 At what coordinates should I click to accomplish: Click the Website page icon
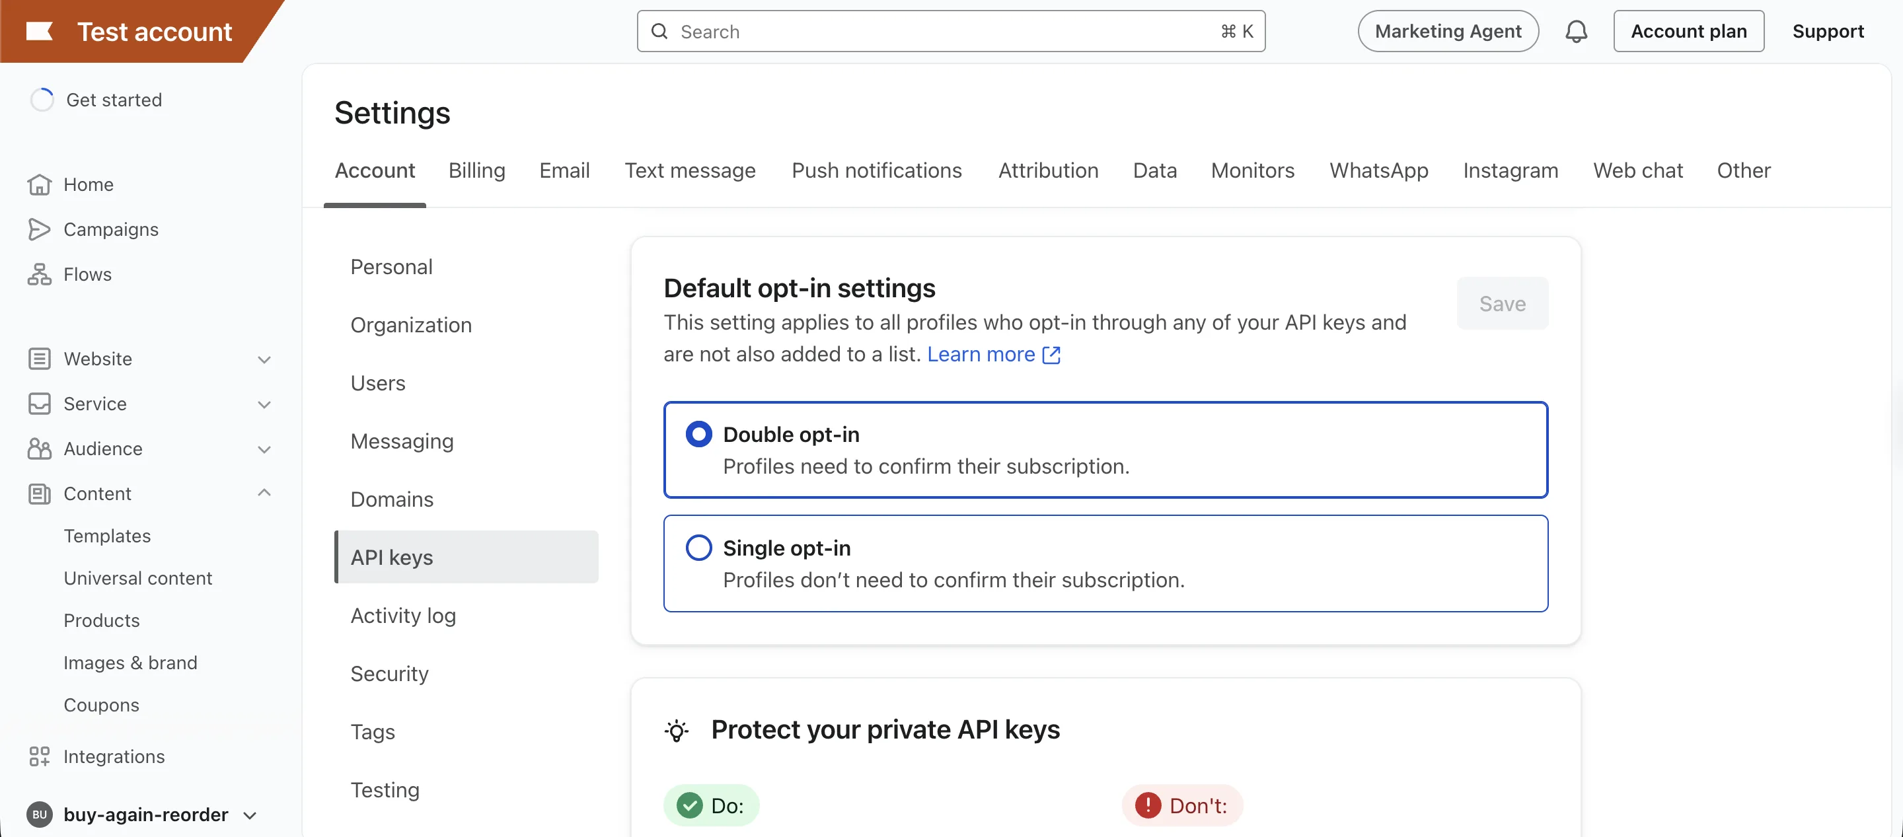(39, 359)
